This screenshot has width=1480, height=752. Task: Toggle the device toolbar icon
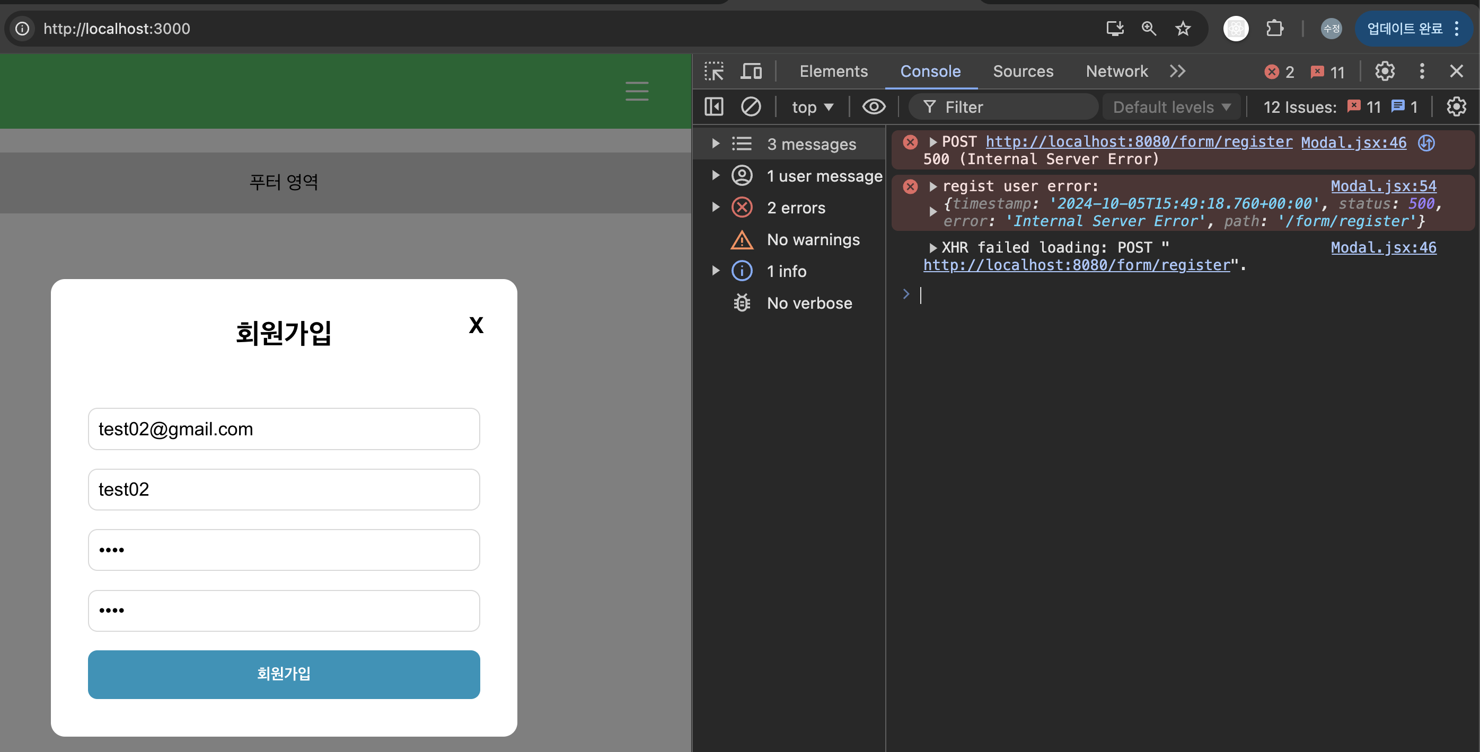pos(751,71)
